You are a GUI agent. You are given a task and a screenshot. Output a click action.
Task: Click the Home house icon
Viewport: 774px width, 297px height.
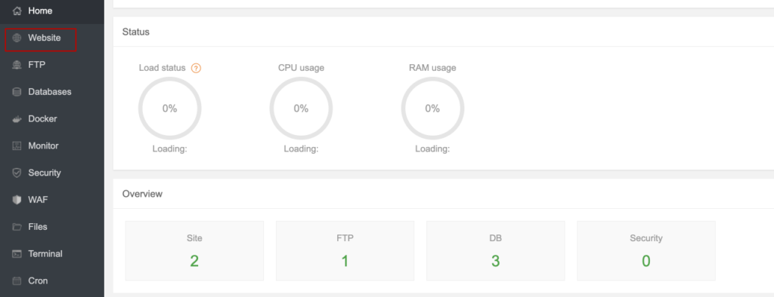tap(17, 11)
